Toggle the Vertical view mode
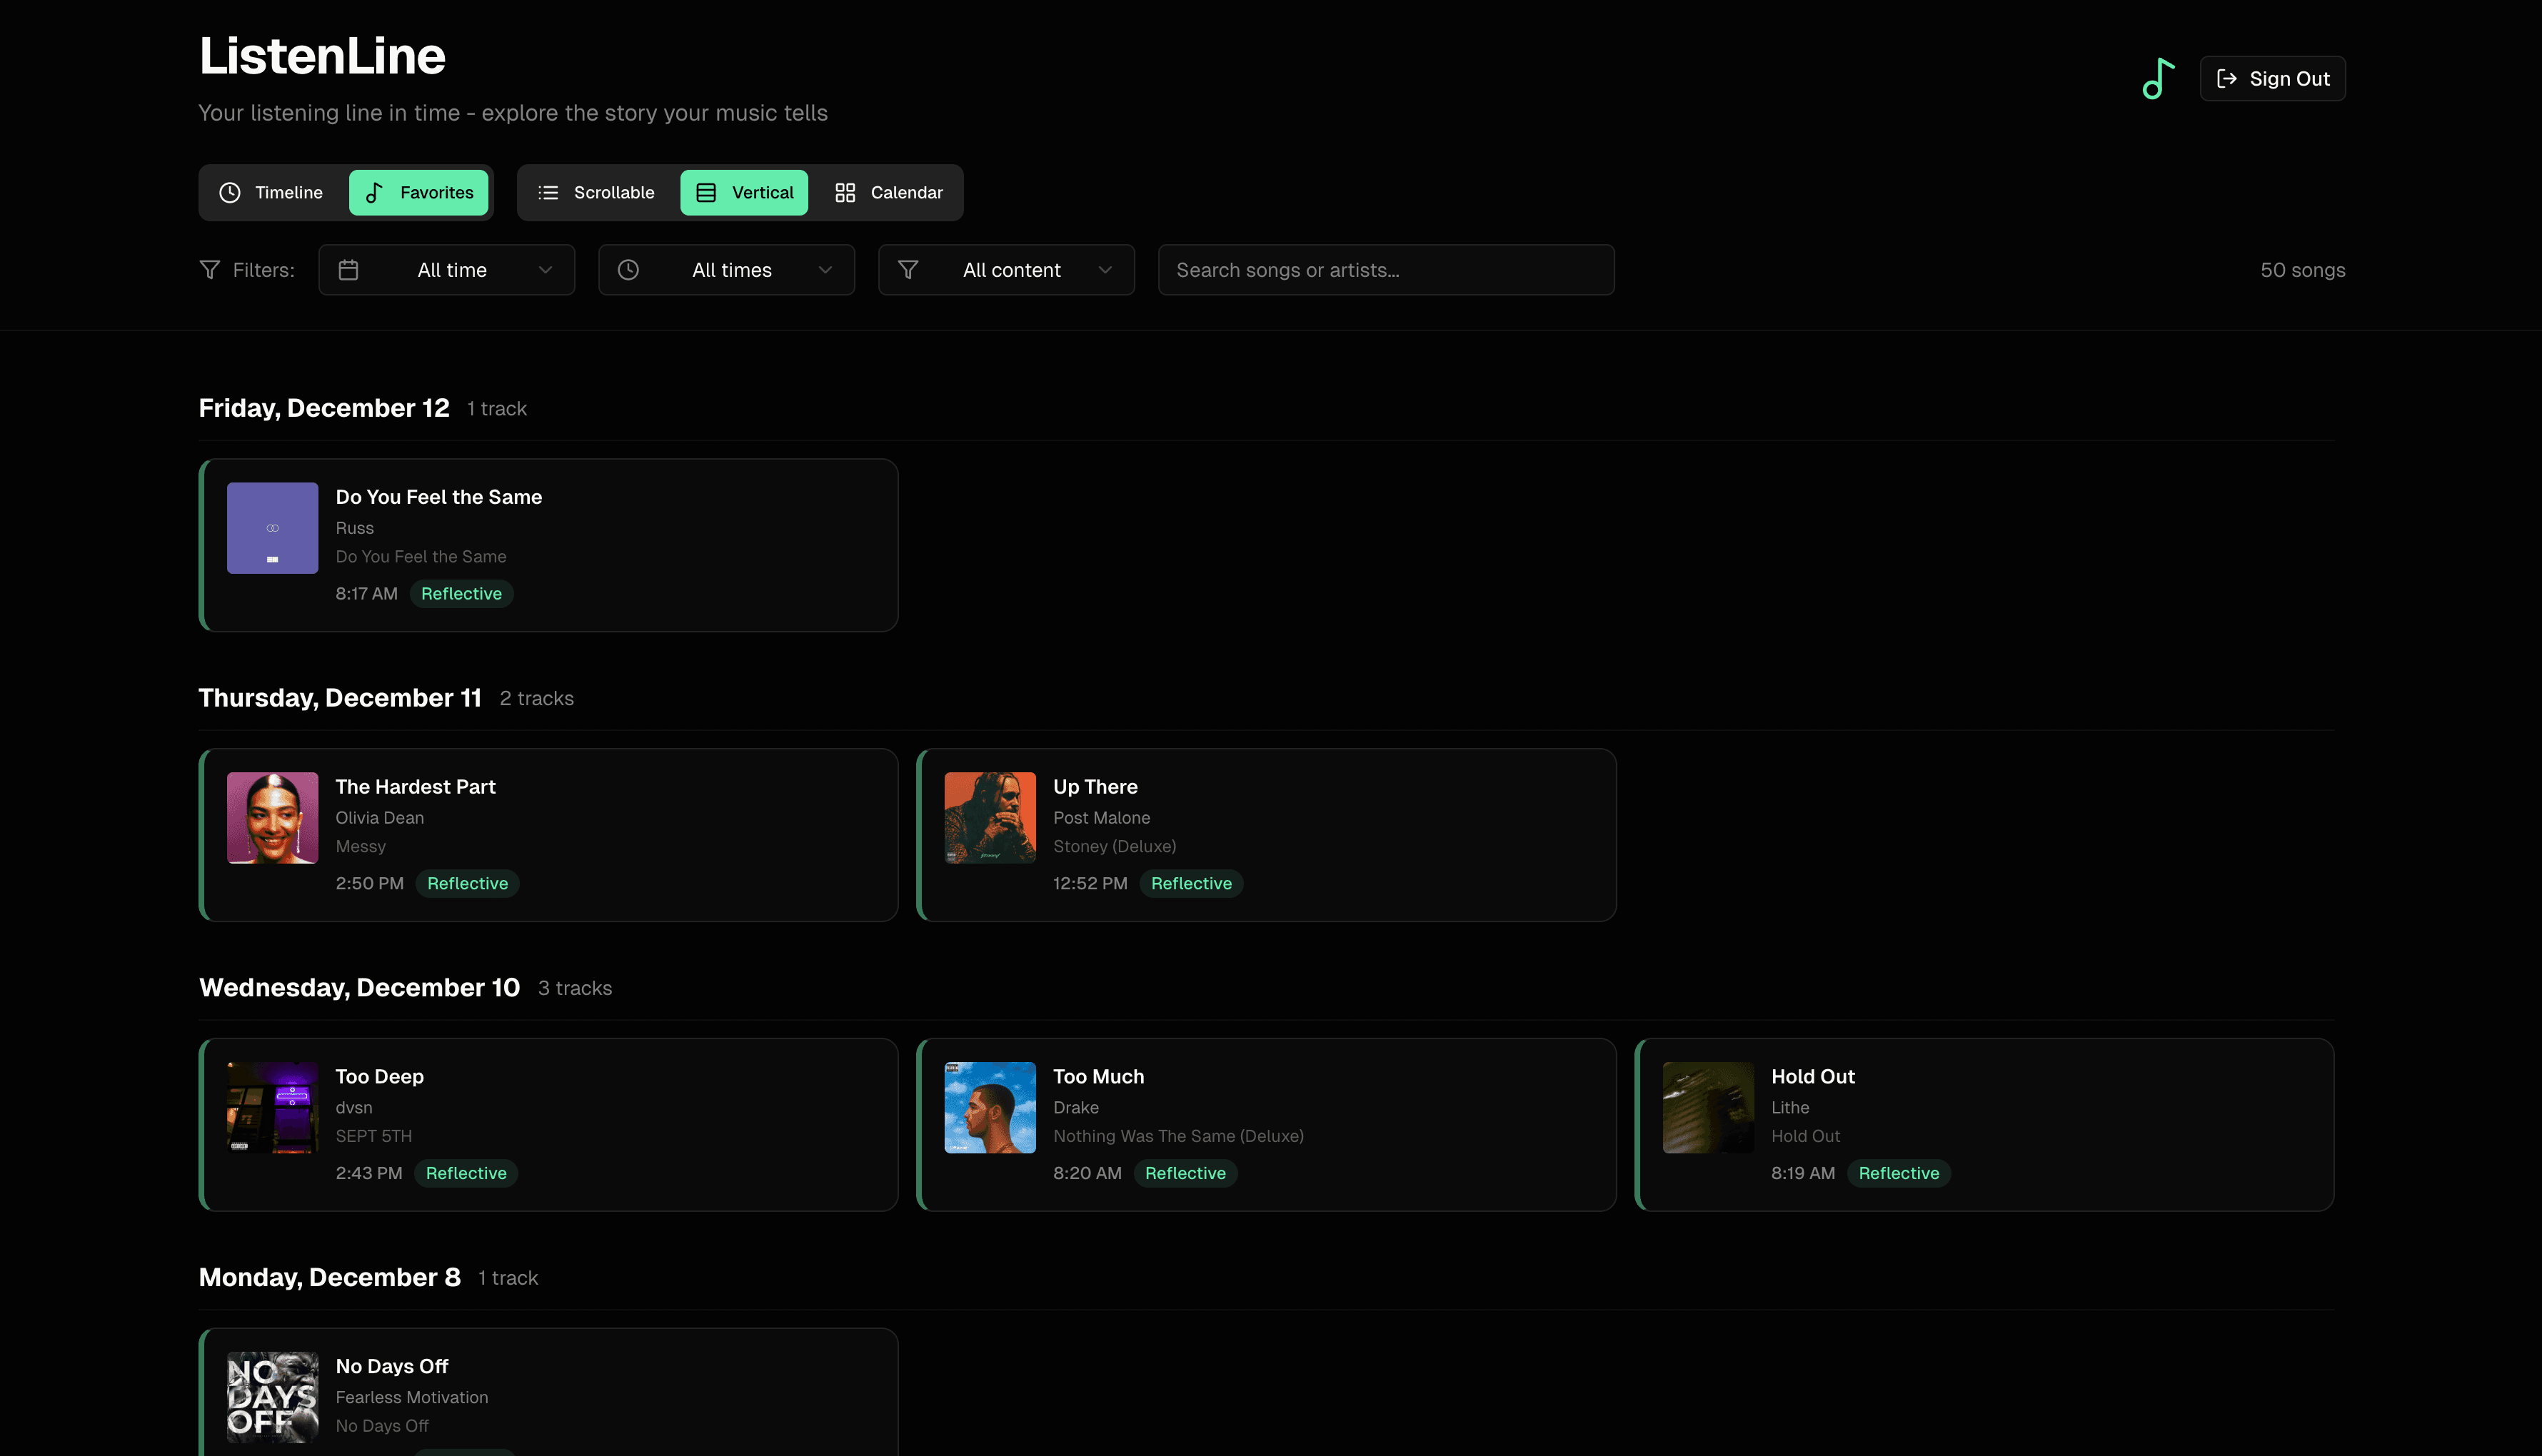The width and height of the screenshot is (2542, 1456). click(743, 192)
